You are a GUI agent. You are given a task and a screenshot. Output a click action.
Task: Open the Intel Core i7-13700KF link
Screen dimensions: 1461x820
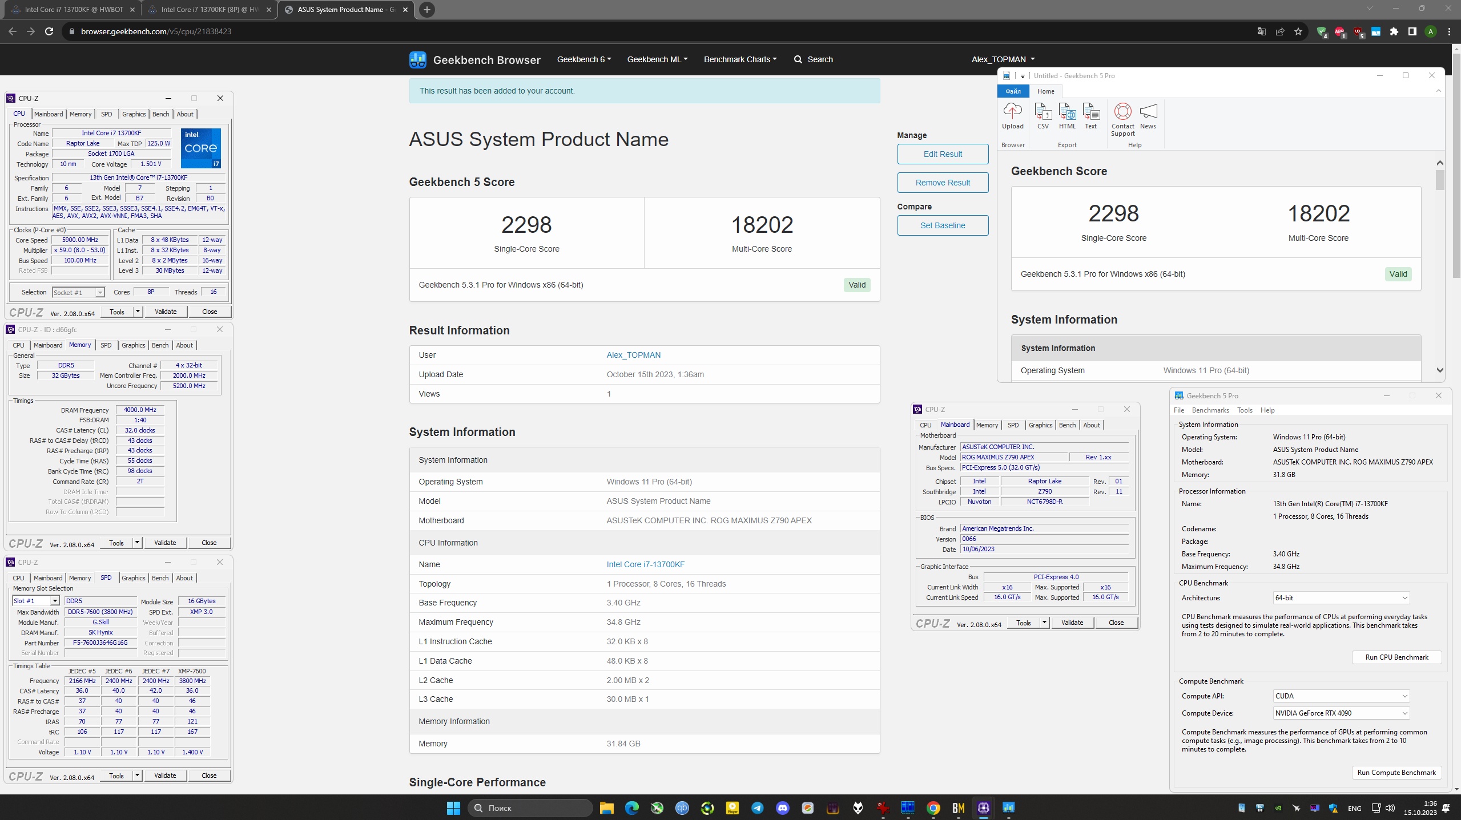tap(645, 564)
